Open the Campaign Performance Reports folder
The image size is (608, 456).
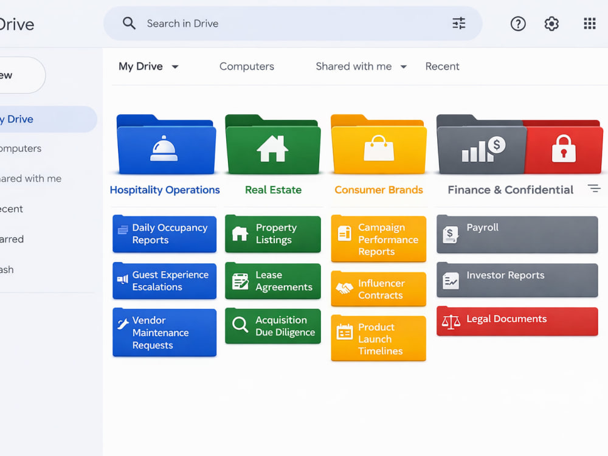pos(378,239)
